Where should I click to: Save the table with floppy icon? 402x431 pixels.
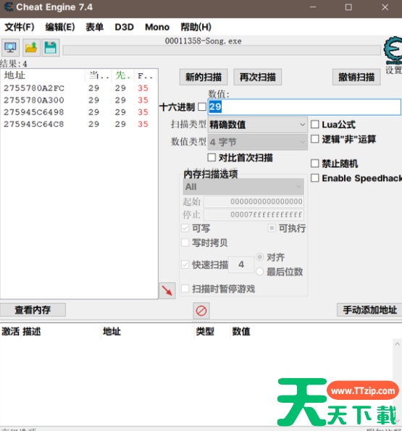(51, 48)
